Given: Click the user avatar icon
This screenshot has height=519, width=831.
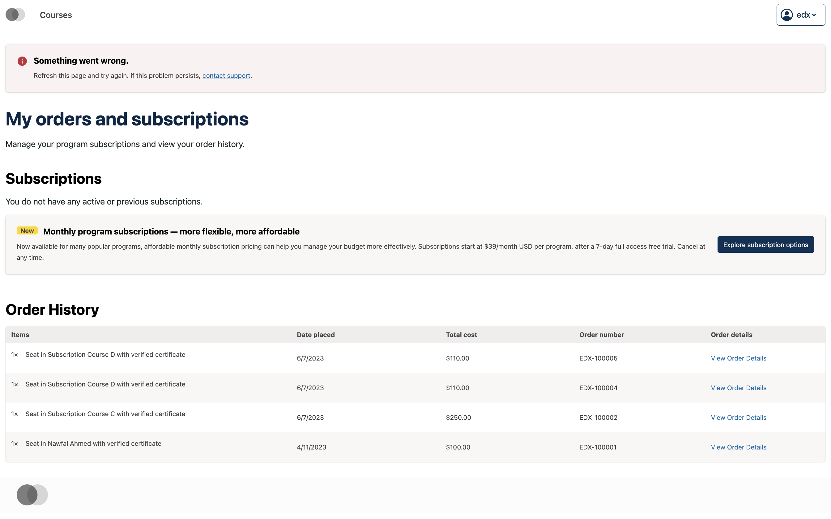Looking at the screenshot, I should [787, 15].
